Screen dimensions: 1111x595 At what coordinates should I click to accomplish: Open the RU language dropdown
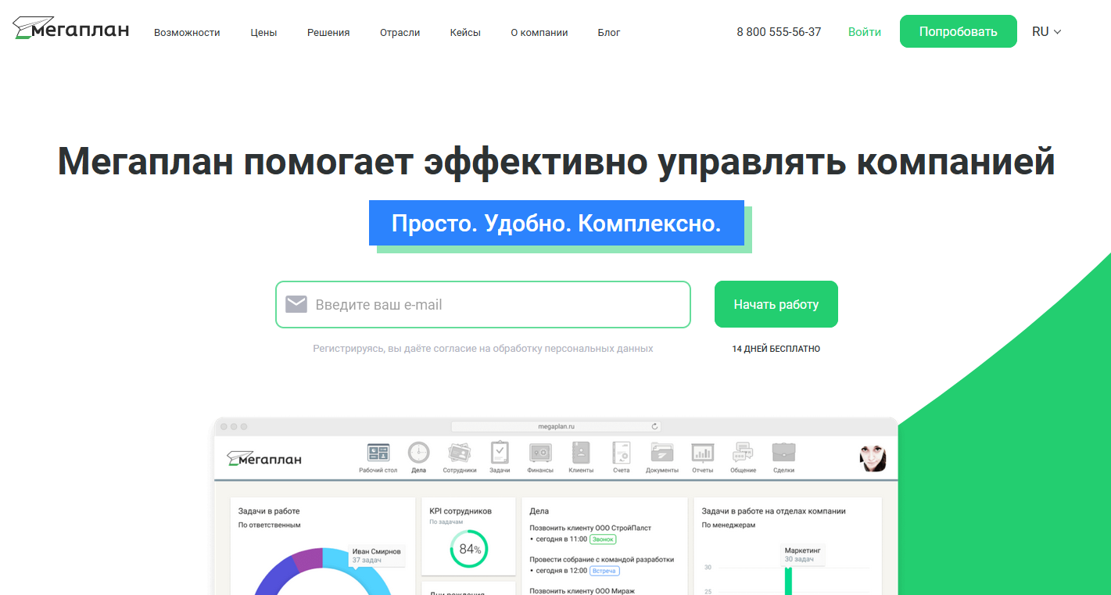(1046, 32)
